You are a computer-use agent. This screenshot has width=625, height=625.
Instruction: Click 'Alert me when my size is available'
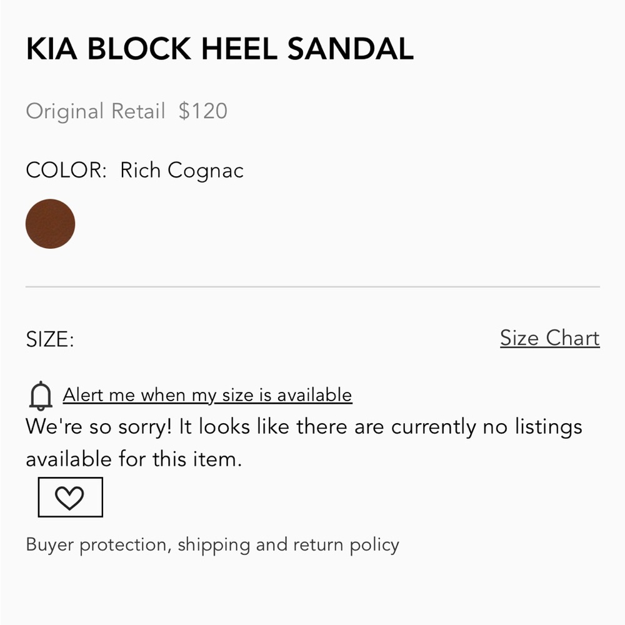pos(207,396)
